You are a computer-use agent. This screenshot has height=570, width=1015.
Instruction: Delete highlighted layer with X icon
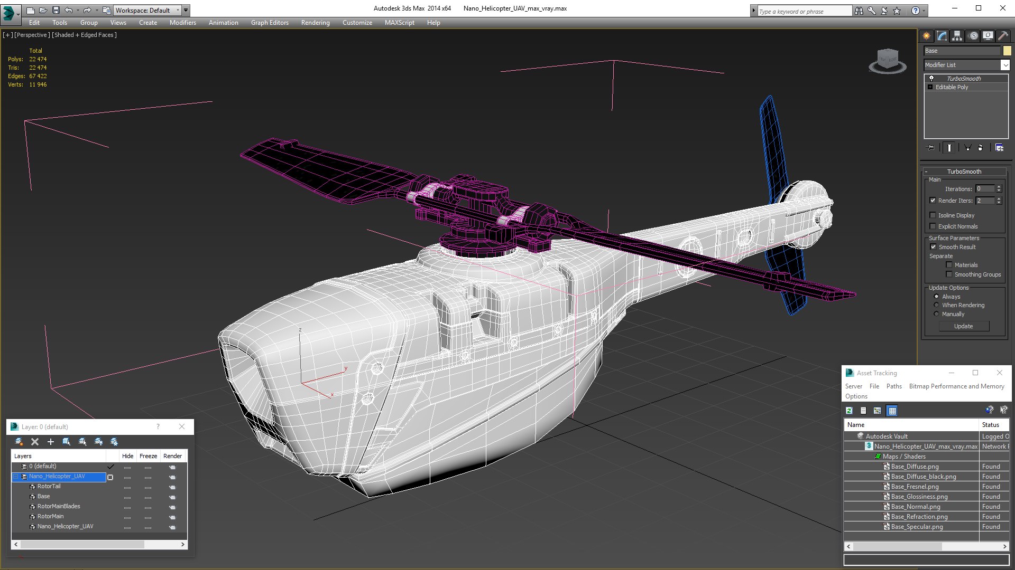coord(35,442)
